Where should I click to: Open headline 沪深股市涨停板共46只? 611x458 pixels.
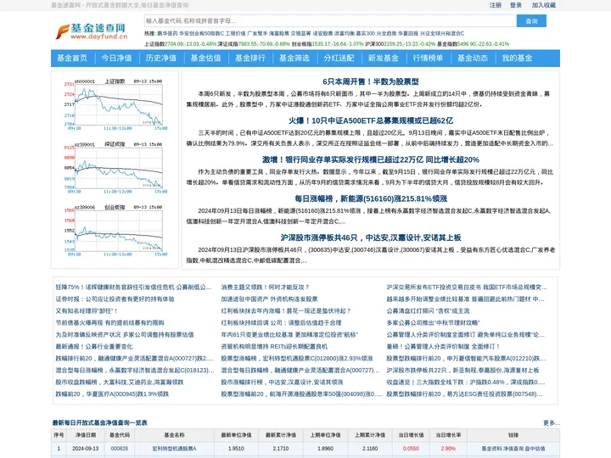click(371, 237)
